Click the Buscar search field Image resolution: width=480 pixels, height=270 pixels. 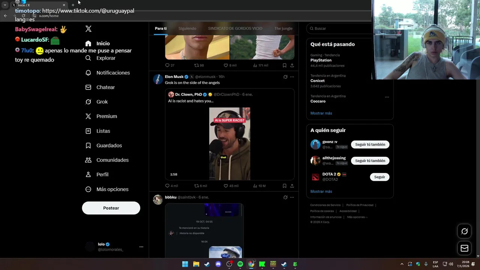[339, 28]
